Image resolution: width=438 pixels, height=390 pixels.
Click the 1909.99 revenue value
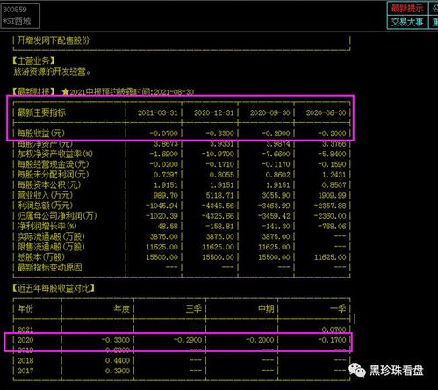[x=333, y=196]
